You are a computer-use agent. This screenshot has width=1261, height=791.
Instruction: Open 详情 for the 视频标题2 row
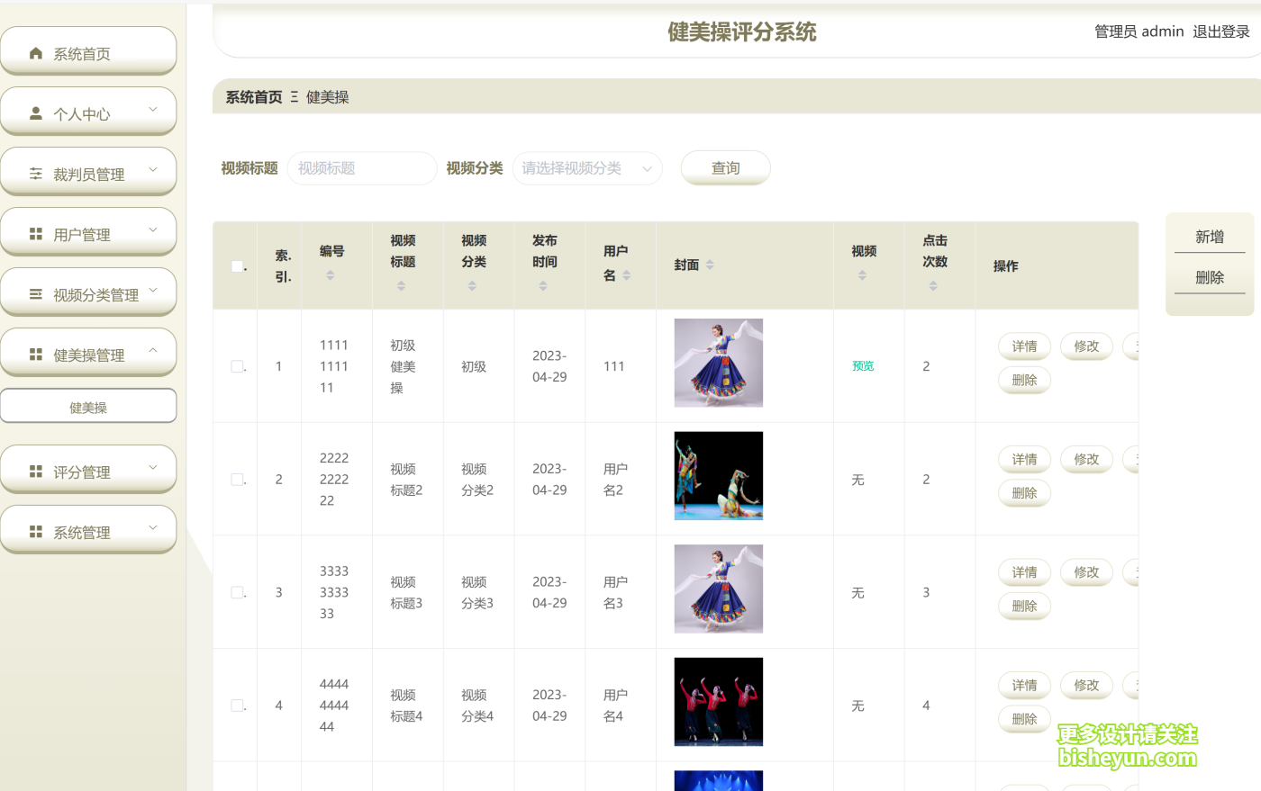coord(1024,460)
